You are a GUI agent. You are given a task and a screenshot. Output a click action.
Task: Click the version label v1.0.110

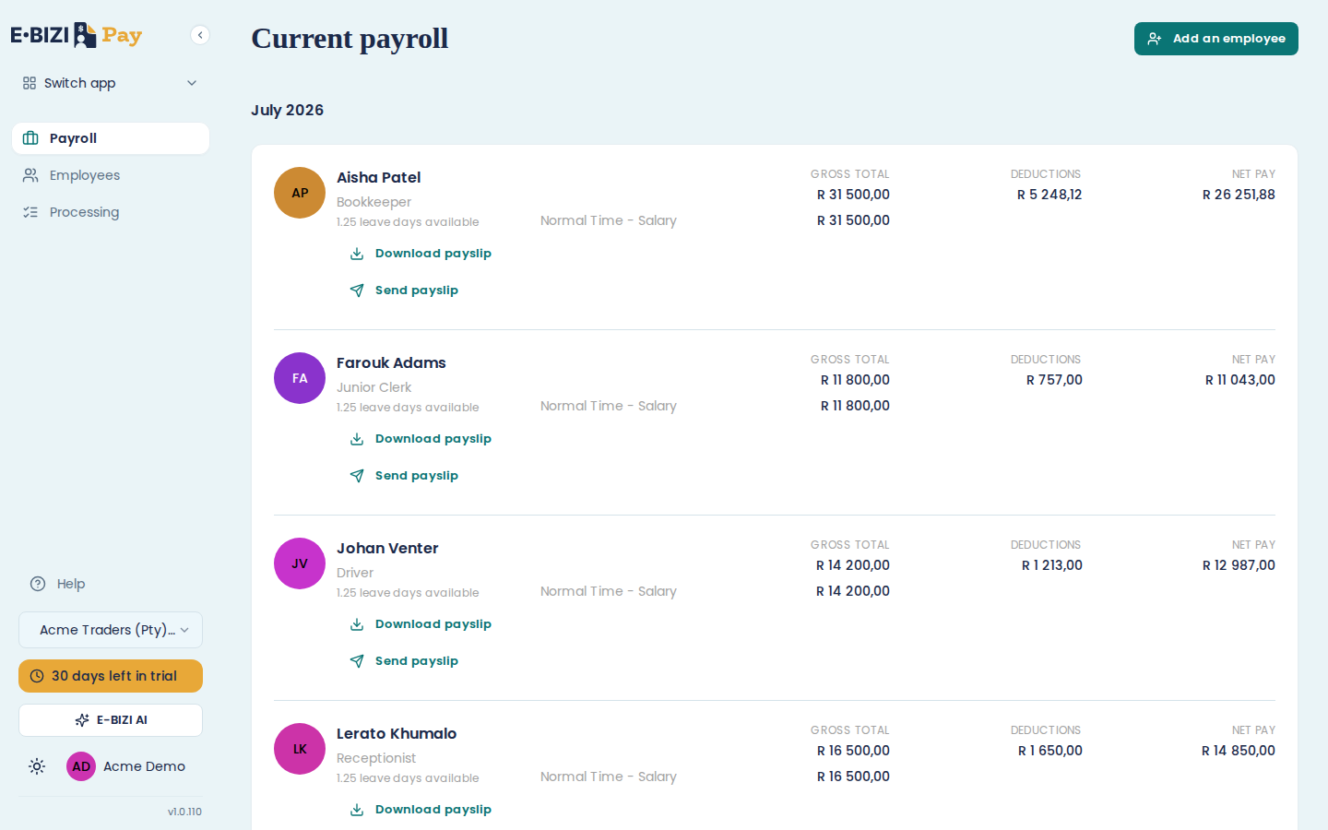184,812
